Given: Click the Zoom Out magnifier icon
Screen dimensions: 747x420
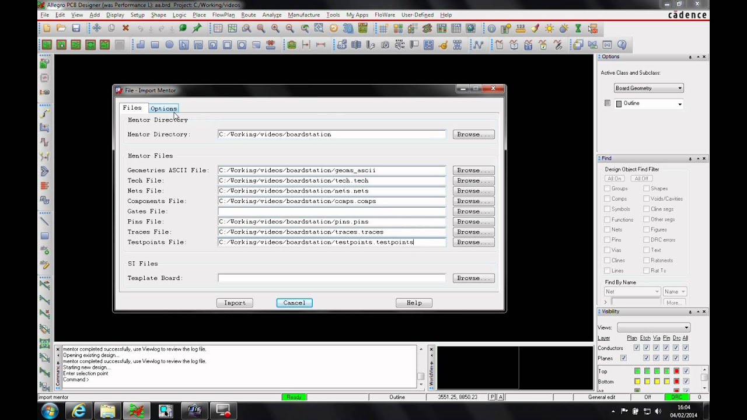Looking at the screenshot, I should click(x=290, y=28).
